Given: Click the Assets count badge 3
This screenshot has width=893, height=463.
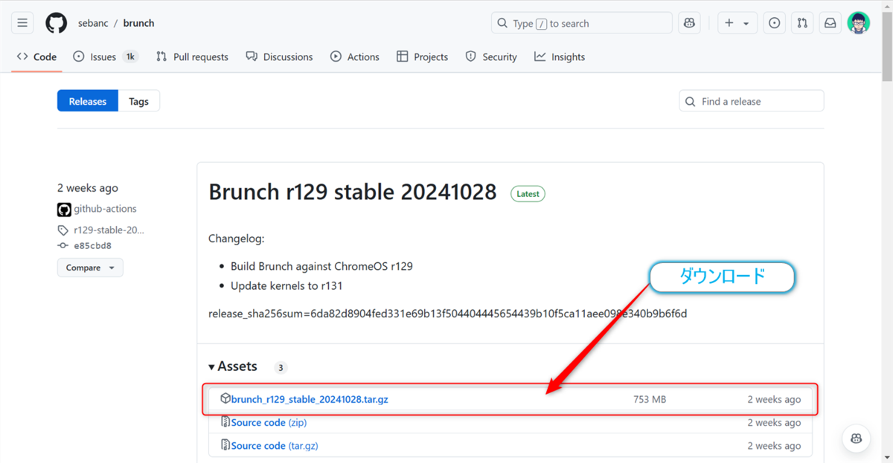Looking at the screenshot, I should [281, 367].
